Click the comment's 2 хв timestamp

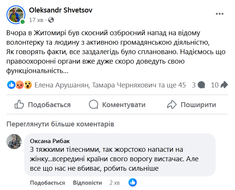click(x=114, y=183)
